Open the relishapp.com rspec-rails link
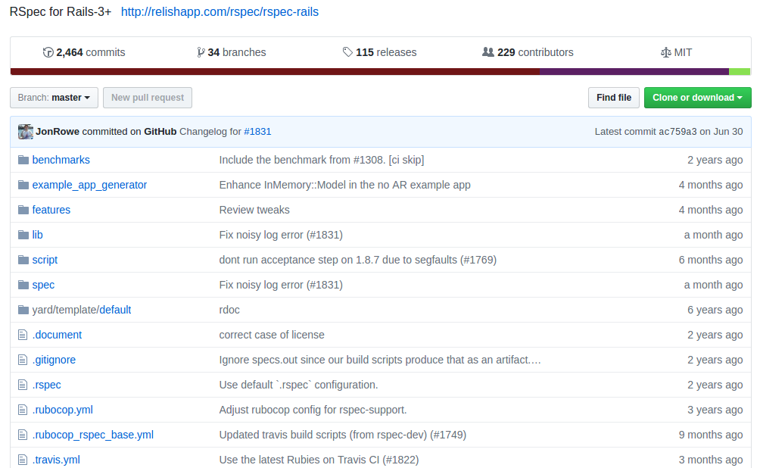The width and height of the screenshot is (760, 468). (x=220, y=11)
